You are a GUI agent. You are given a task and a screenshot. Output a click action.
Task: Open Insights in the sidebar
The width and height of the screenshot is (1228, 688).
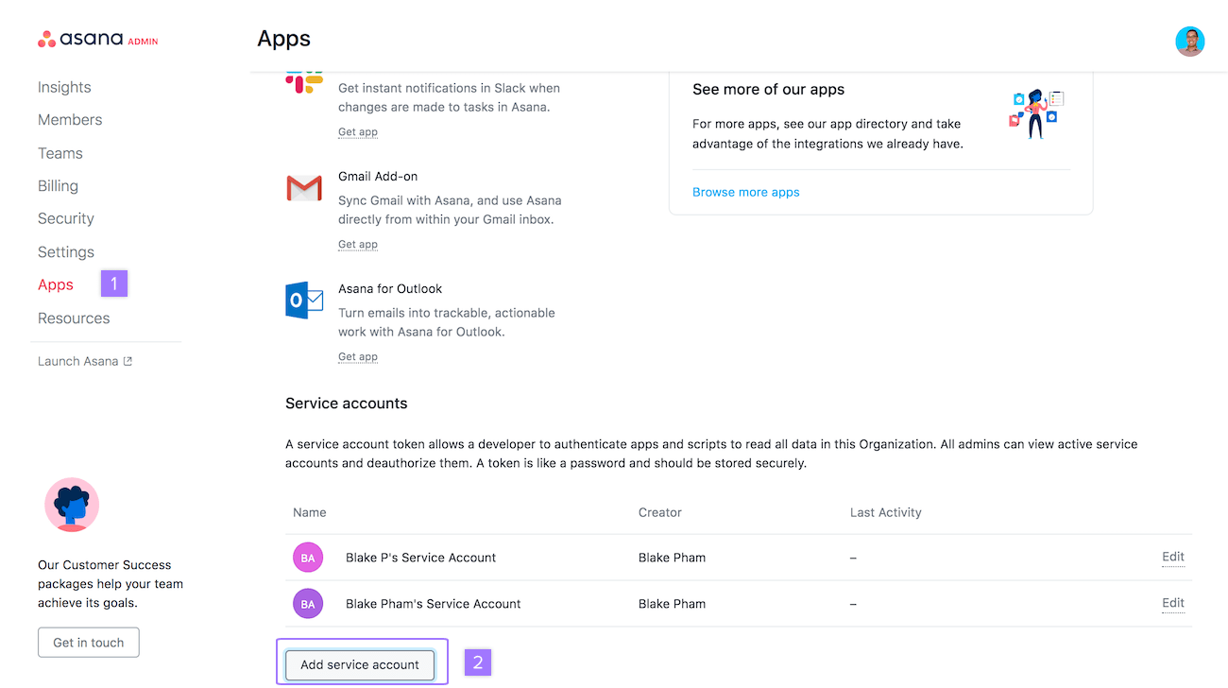click(x=64, y=87)
